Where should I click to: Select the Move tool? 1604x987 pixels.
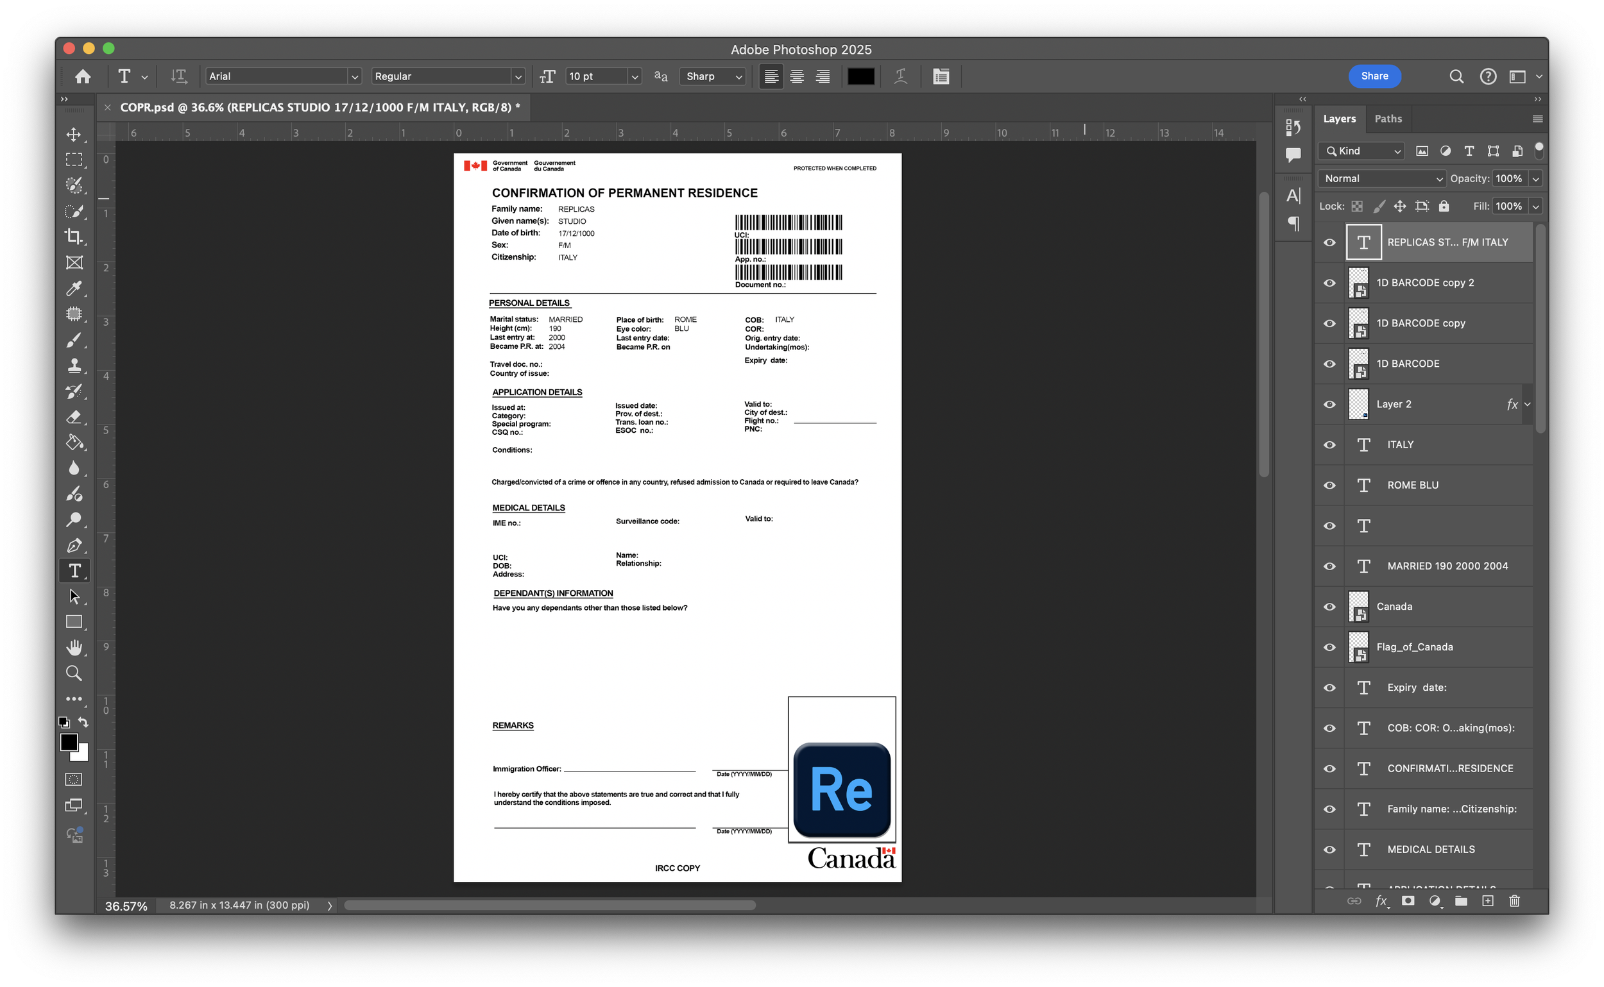(x=74, y=135)
